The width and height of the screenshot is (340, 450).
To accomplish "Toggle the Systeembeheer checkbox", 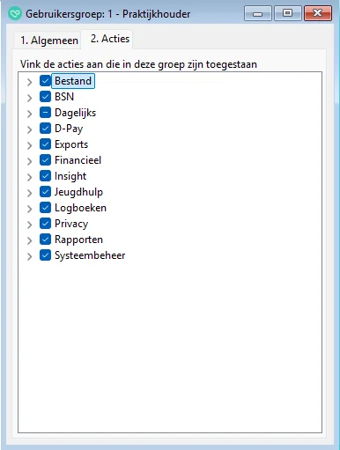I will point(45,255).
